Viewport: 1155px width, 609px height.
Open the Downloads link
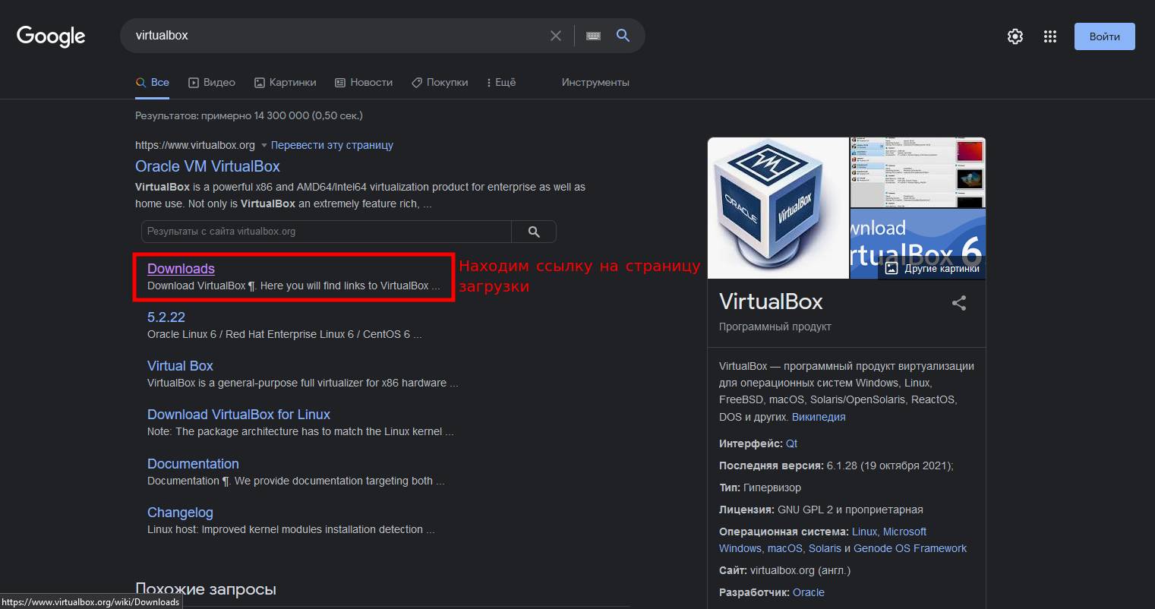pyautogui.click(x=181, y=269)
